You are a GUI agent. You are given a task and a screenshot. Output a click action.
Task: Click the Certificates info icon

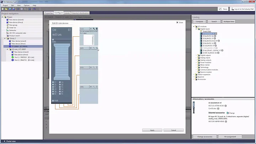[x=218, y=108]
